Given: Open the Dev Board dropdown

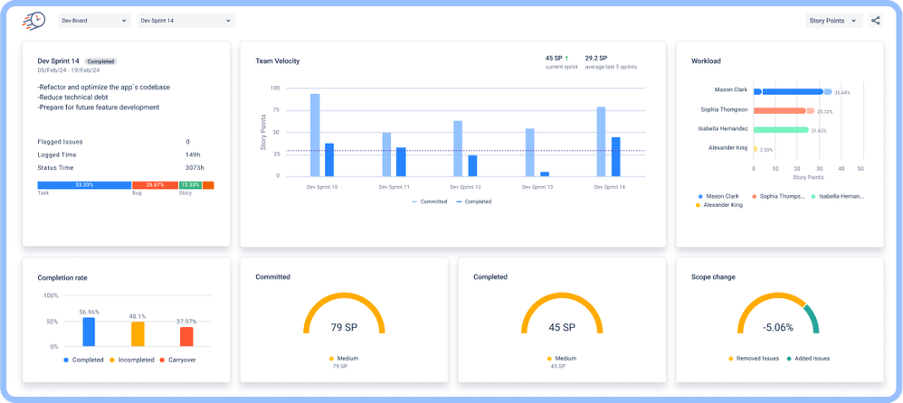Looking at the screenshot, I should (x=94, y=20).
